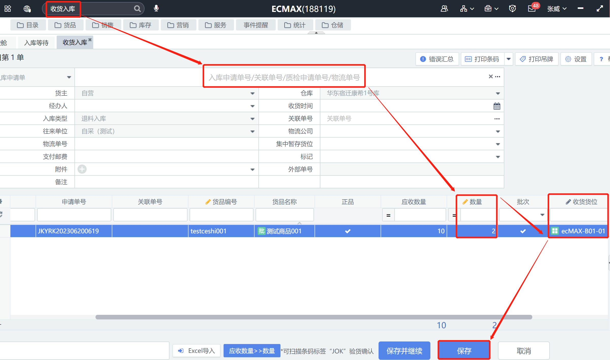Toggle the 应收数量 equals filter operator
The image size is (610, 360).
[x=388, y=215]
